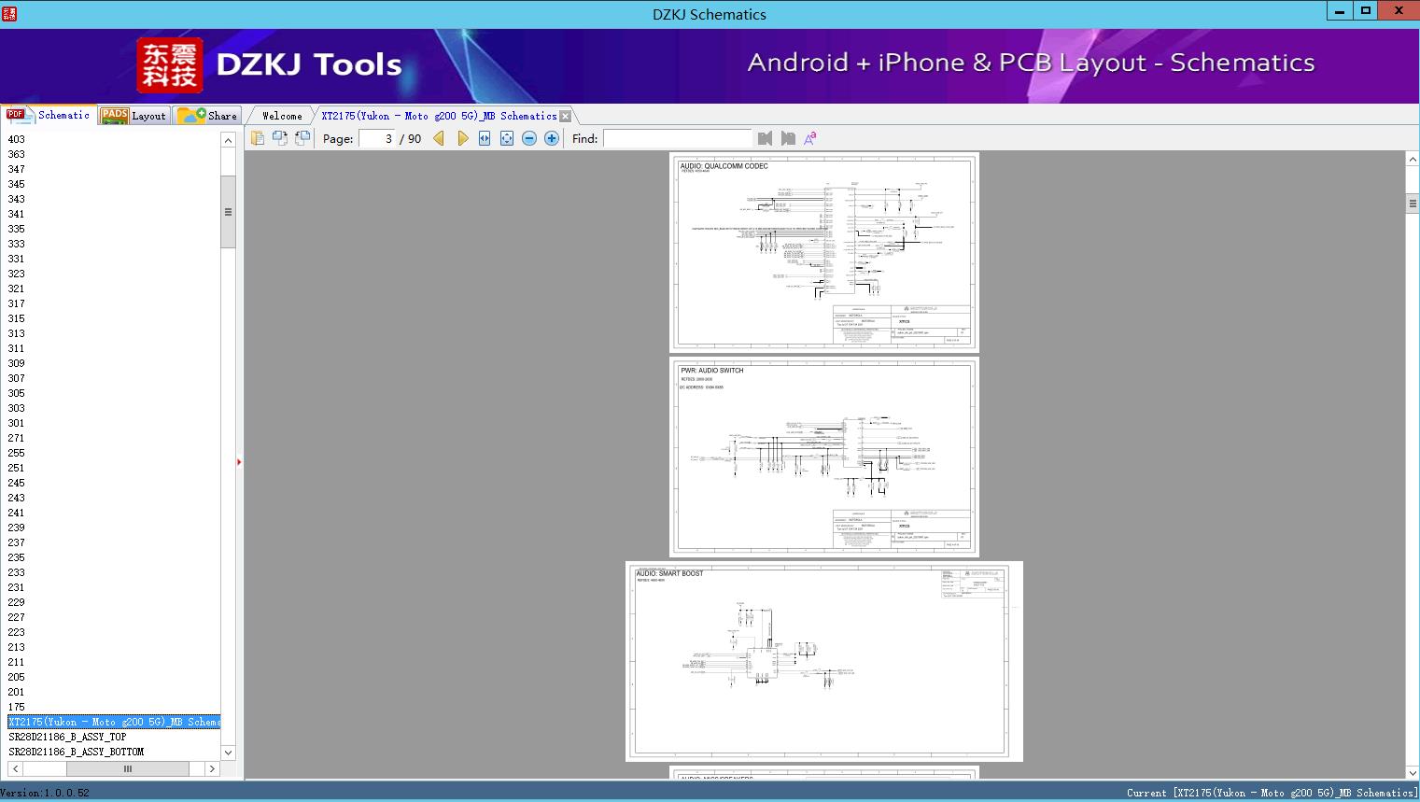The image size is (1420, 802).
Task: Select list item 403
Action: point(17,139)
